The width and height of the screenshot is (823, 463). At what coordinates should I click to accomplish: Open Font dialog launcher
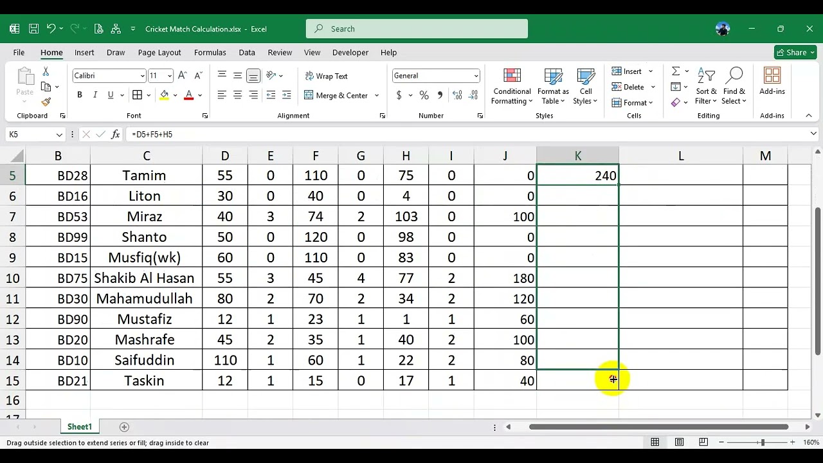click(x=205, y=116)
